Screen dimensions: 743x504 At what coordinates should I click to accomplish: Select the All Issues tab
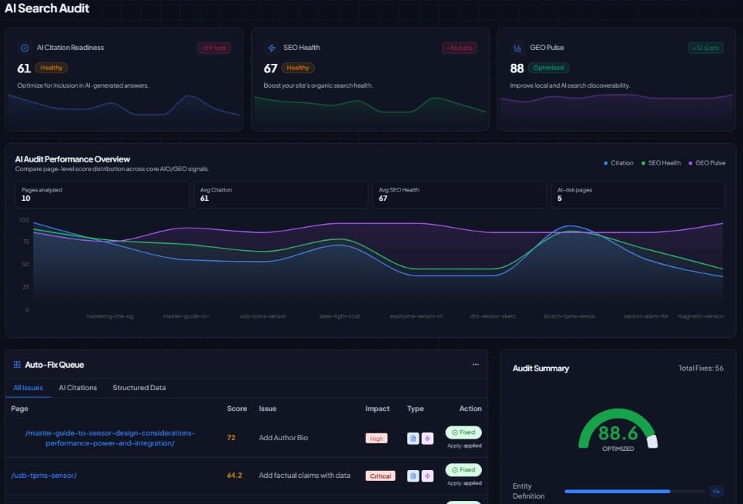pos(28,387)
